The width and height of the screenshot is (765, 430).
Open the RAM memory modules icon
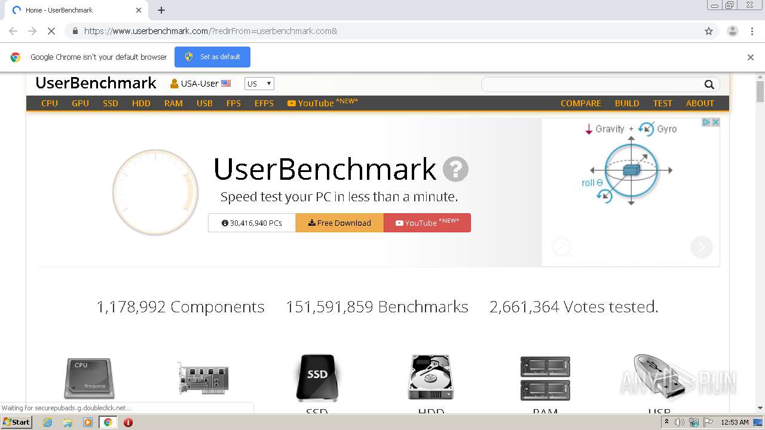pyautogui.click(x=545, y=378)
